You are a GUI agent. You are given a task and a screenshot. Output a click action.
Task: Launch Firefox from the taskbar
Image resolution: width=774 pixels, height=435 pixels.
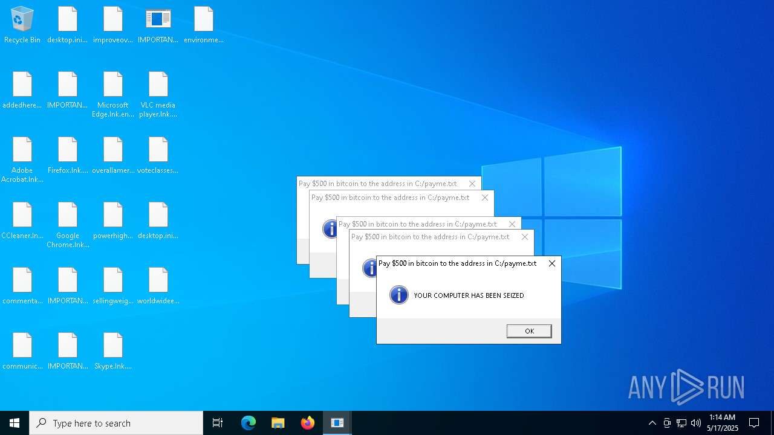point(308,423)
